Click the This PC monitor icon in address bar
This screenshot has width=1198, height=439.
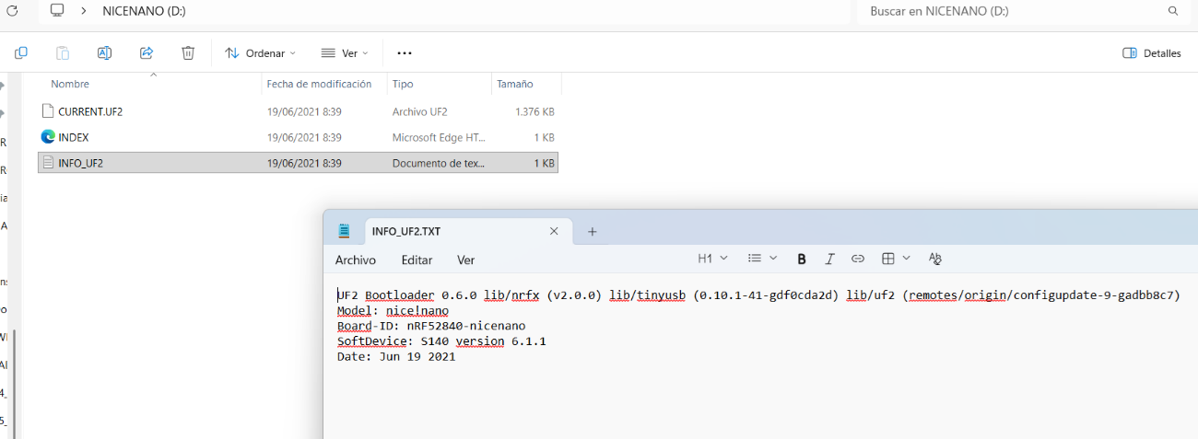coord(57,11)
